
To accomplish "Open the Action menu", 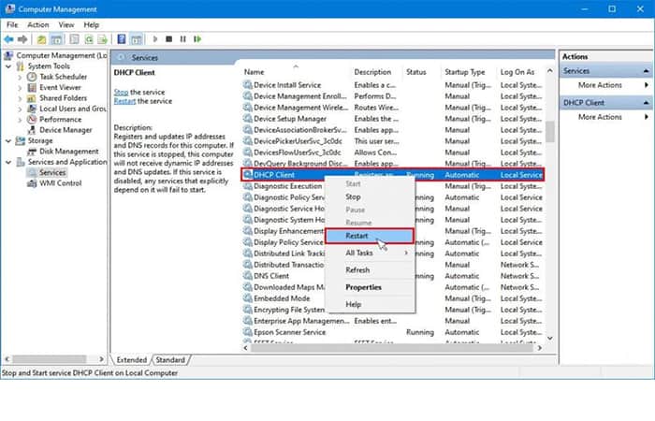I will click(x=38, y=25).
